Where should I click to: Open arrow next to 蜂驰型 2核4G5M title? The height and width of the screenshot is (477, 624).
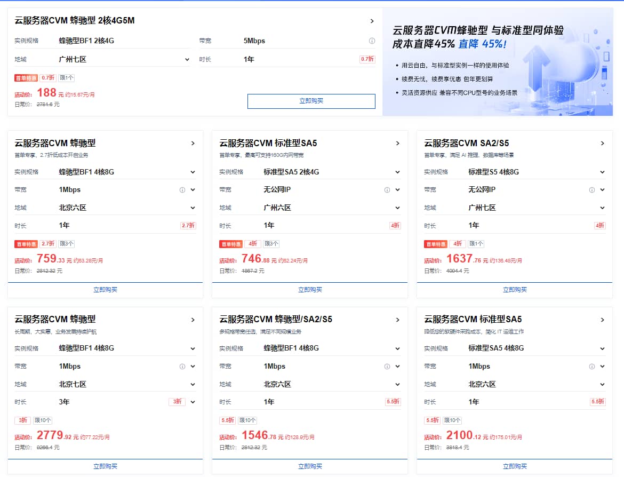pyautogui.click(x=372, y=21)
